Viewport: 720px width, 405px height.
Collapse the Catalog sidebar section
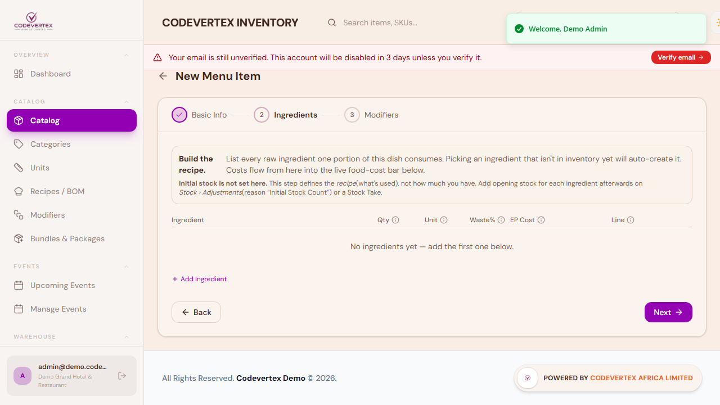(127, 102)
